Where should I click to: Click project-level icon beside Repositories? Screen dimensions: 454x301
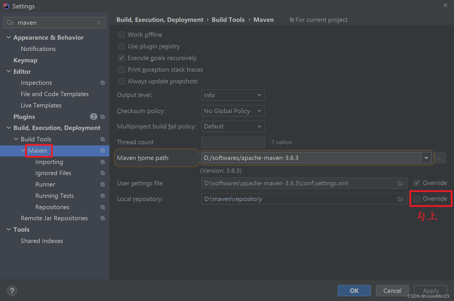[103, 207]
